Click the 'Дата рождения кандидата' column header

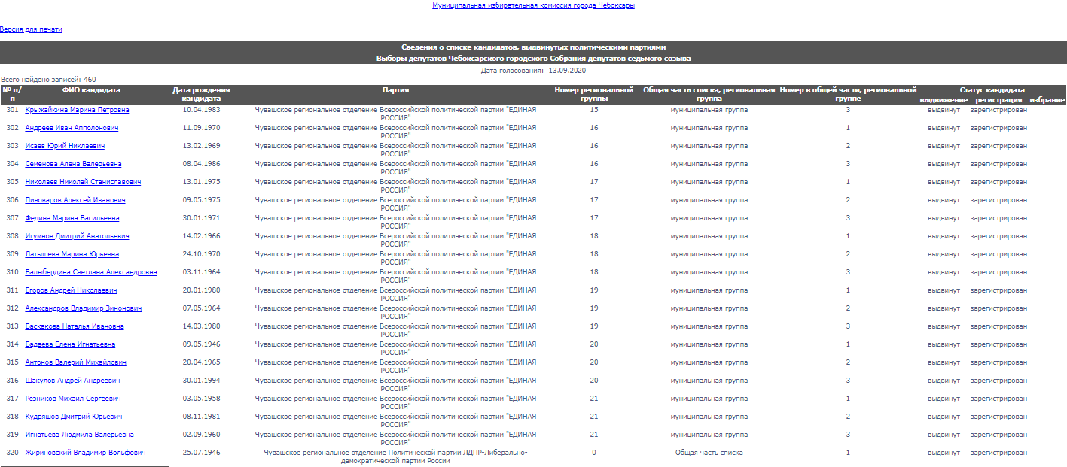coord(201,94)
